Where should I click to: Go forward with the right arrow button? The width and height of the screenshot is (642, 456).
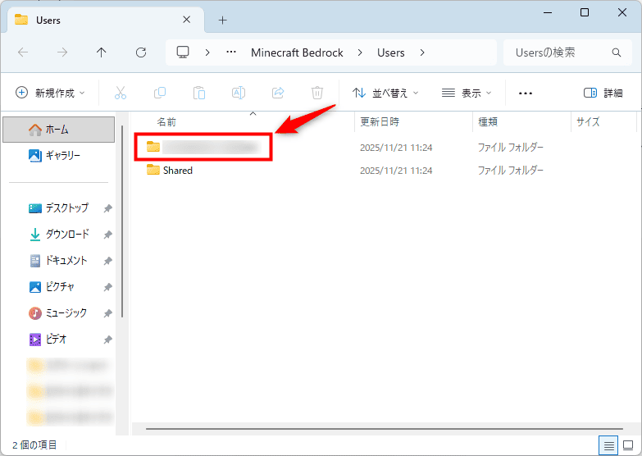[62, 52]
